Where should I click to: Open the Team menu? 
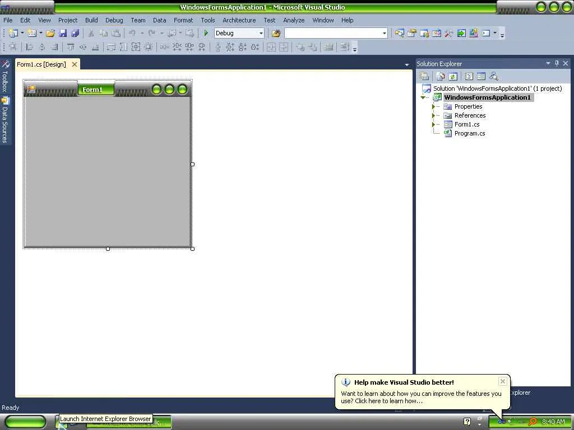pos(138,20)
